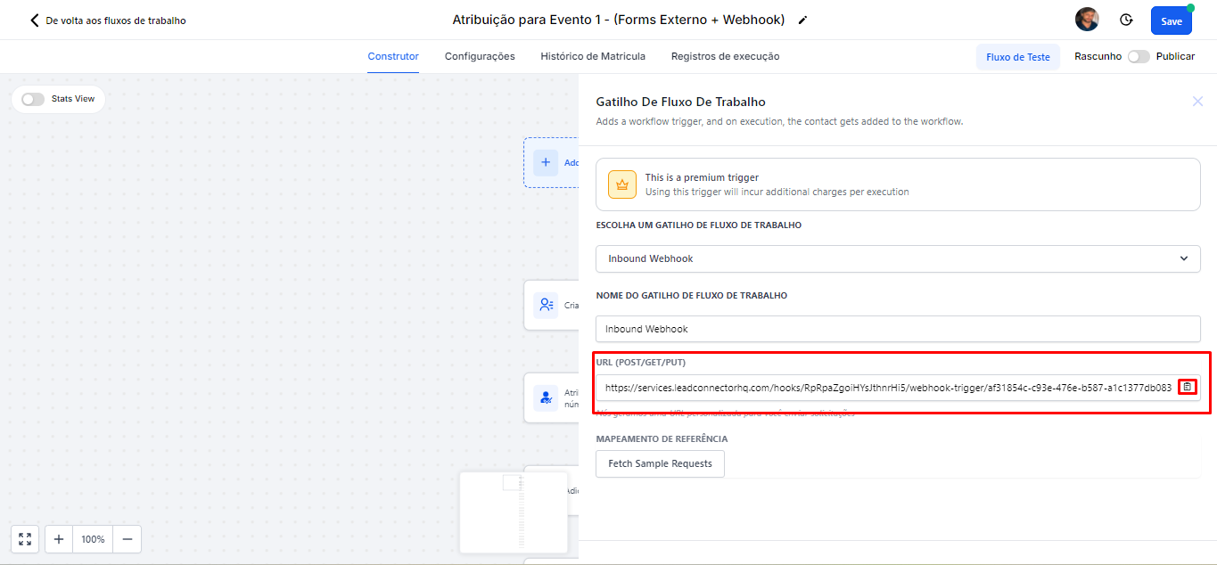The height and width of the screenshot is (565, 1217).
Task: Click the Fluxo de Teste button
Action: (x=1017, y=57)
